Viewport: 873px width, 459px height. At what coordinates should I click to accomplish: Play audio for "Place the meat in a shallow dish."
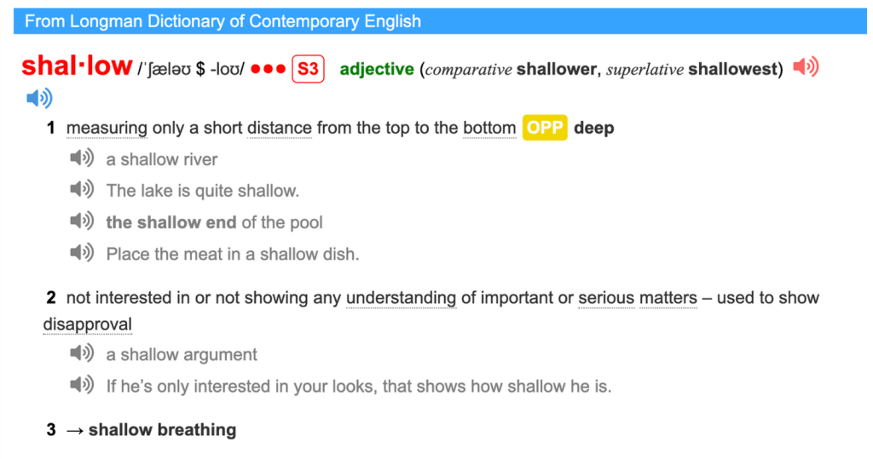click(81, 253)
